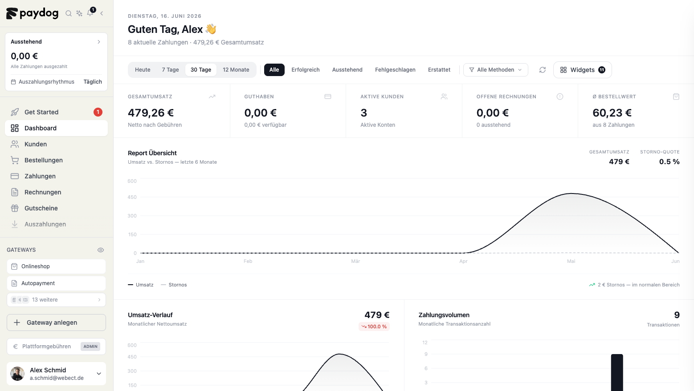The height and width of the screenshot is (391, 694).
Task: Open Bestellungen in the sidebar
Action: (x=56, y=160)
